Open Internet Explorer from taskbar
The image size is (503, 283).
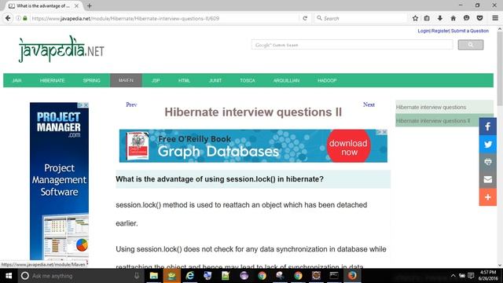189,276
